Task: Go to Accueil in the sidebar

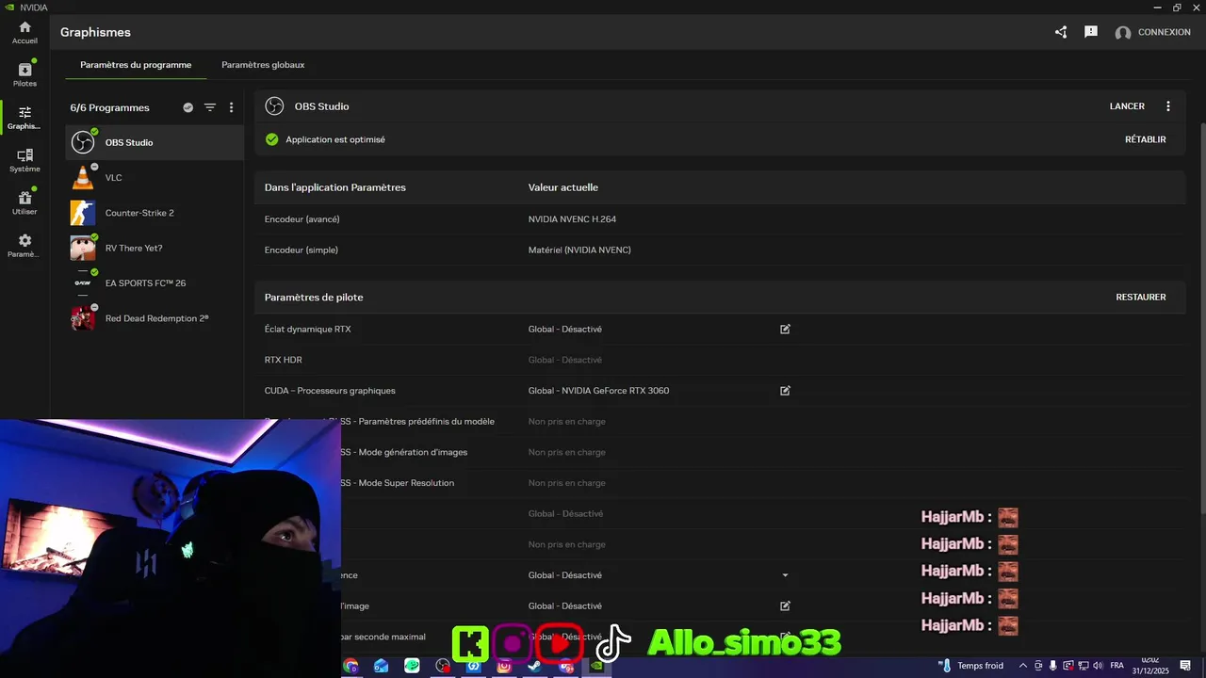Action: [x=25, y=33]
